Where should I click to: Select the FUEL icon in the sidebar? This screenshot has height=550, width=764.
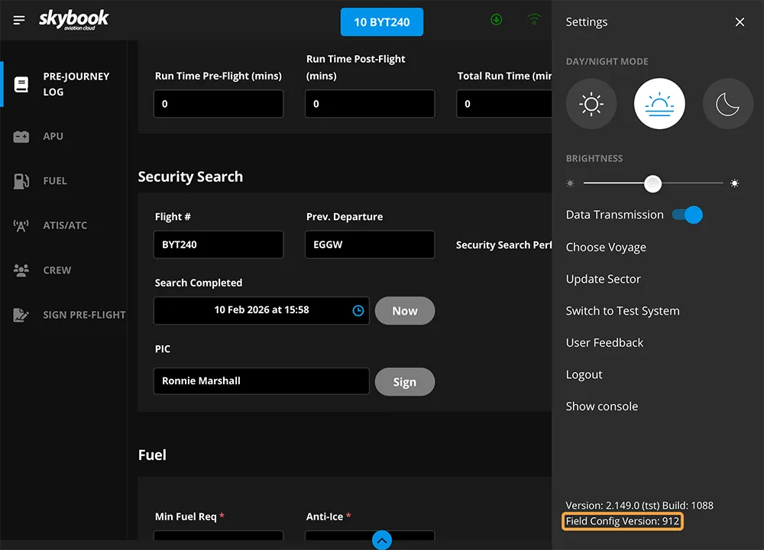53,180
